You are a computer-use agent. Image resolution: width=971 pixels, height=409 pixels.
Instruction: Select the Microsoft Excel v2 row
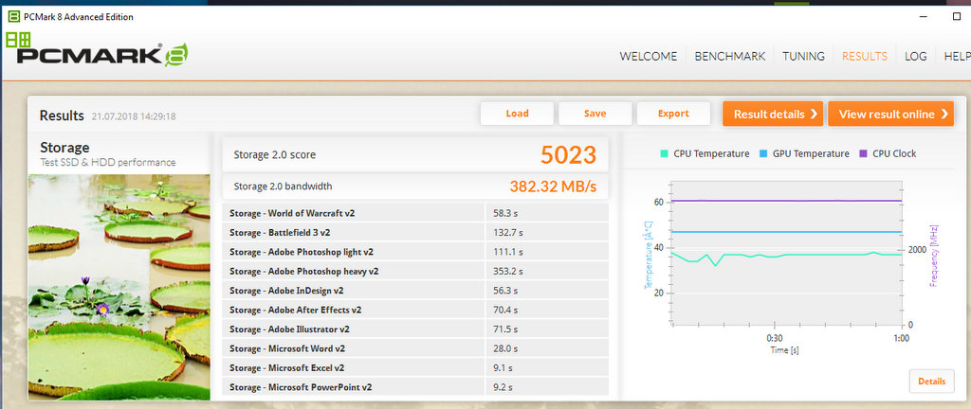tap(415, 368)
